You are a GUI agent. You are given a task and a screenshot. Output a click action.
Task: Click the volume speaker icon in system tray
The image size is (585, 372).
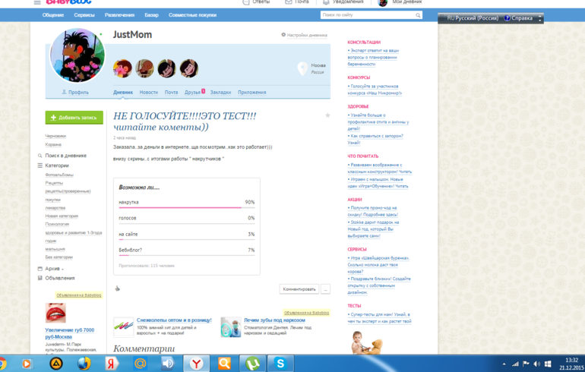[536, 364]
